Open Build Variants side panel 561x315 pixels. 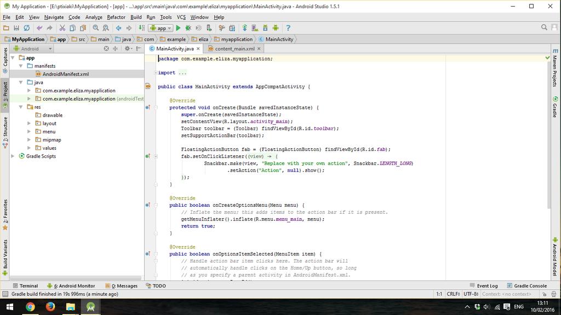click(5, 257)
